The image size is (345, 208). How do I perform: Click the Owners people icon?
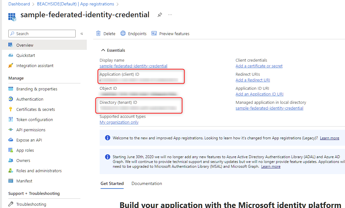pos(11,160)
